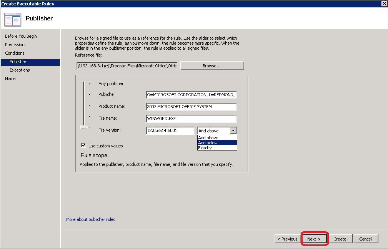This screenshot has height=249, width=388.
Task: Select 'And above' from the dropdown list
Action: (217, 138)
